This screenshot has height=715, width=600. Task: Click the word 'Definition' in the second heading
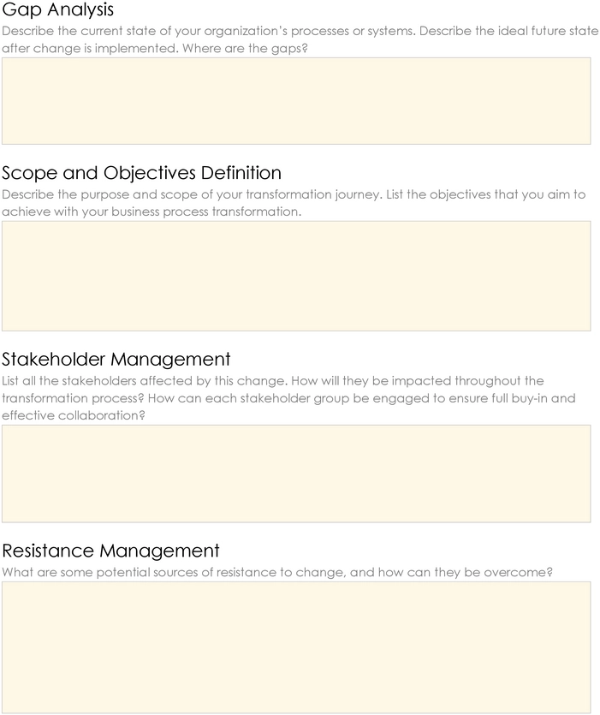[x=241, y=173]
